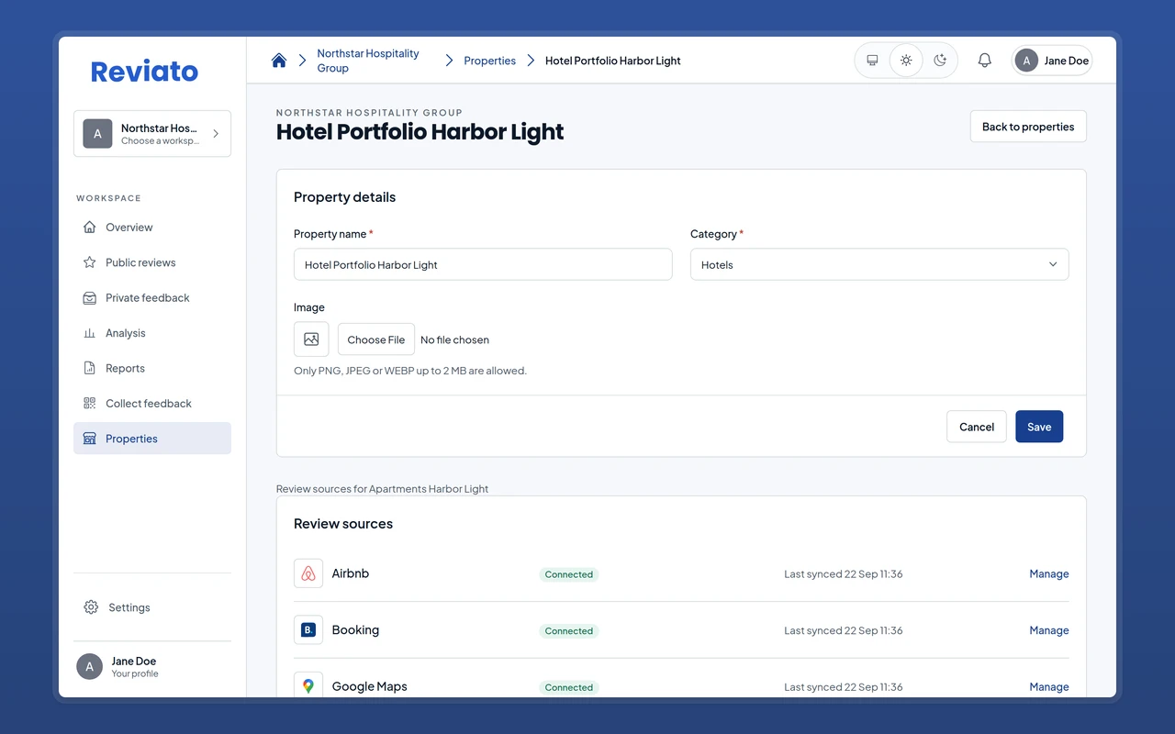Click the Booking logo icon
Screen dimensions: 1175x734
click(x=308, y=630)
